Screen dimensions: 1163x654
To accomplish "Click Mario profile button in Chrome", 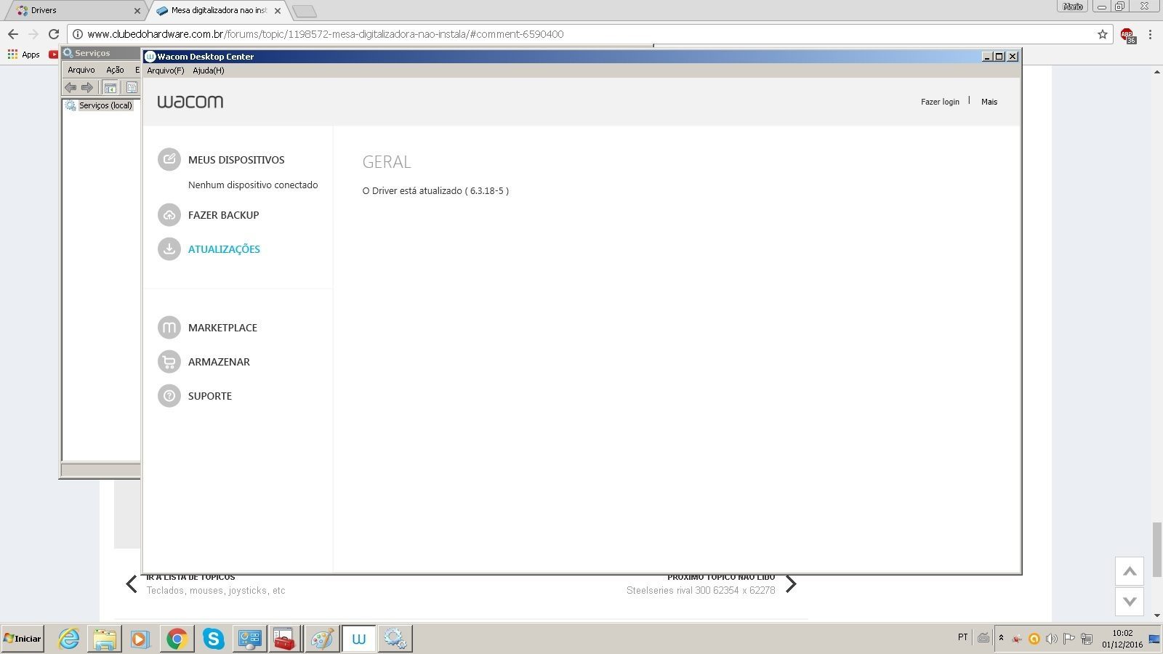I will coord(1073,7).
